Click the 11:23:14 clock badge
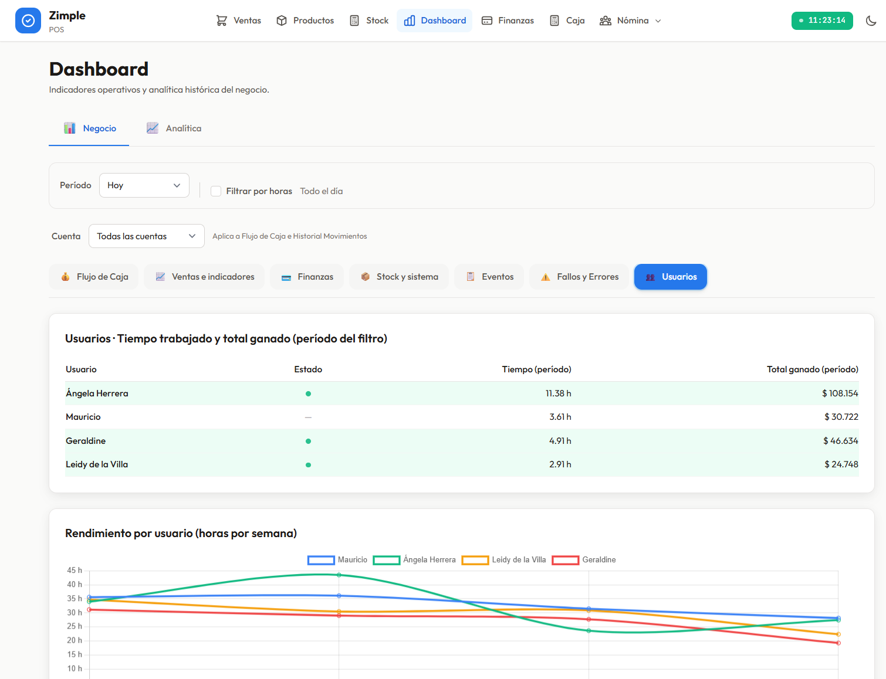This screenshot has width=886, height=679. [822, 21]
